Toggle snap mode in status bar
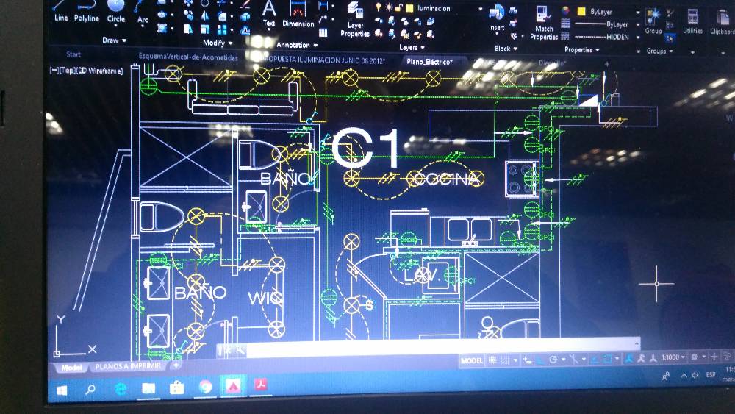 coord(506,360)
